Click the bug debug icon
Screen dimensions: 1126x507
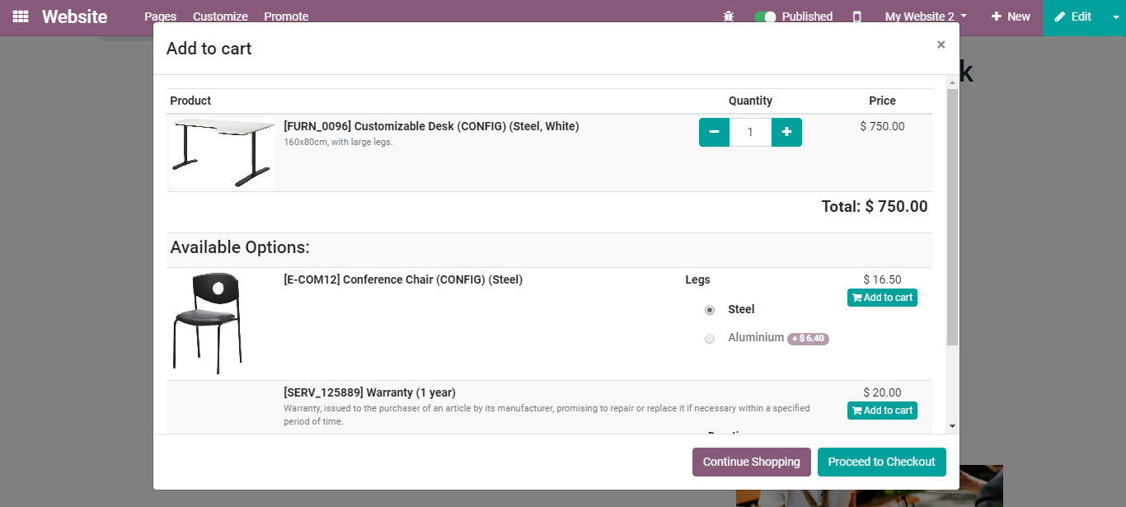click(x=729, y=16)
